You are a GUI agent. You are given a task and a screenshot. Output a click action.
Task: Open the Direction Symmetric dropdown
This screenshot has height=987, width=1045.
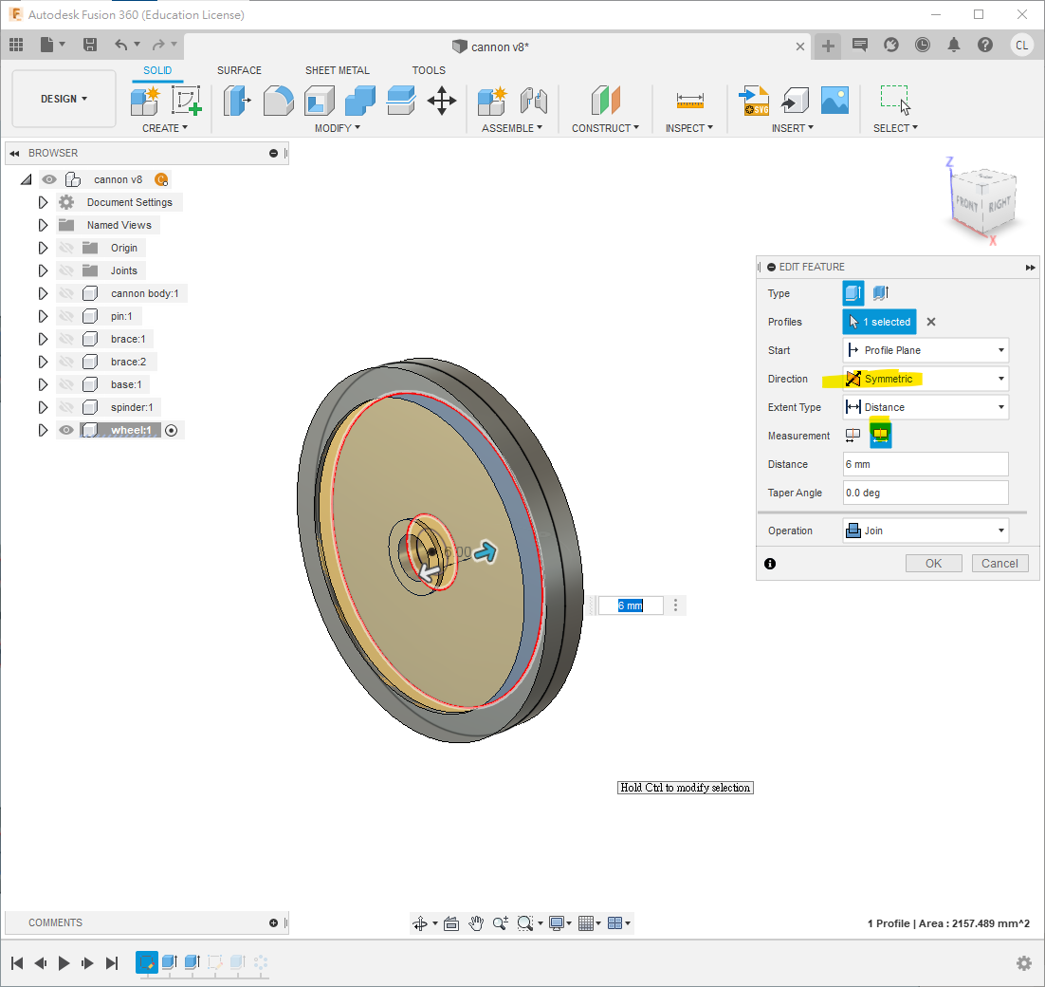click(x=925, y=379)
